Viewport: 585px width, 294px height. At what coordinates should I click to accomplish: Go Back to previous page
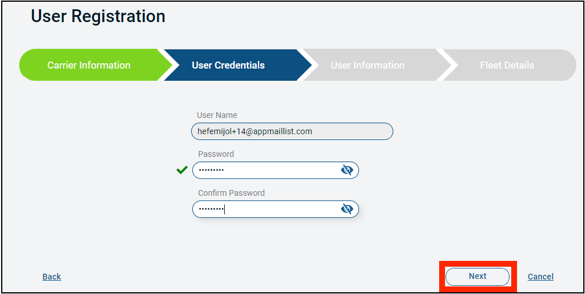pyautogui.click(x=52, y=277)
